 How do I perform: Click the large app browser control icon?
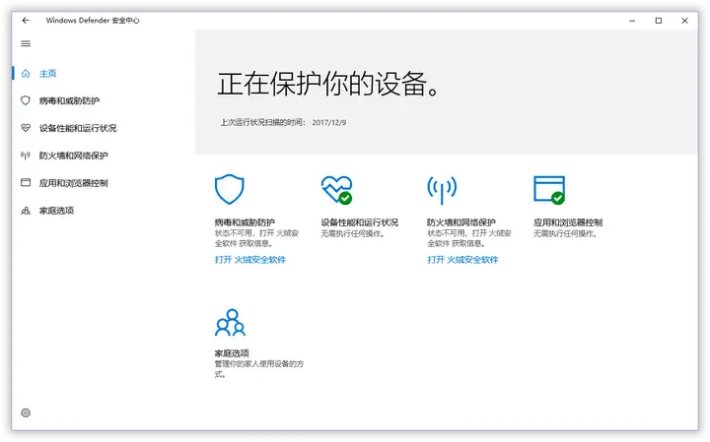tap(549, 190)
